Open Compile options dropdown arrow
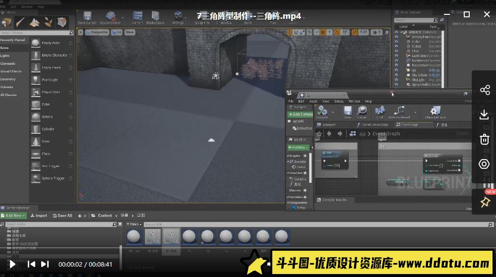This screenshot has height=277, width=496. tap(333, 112)
